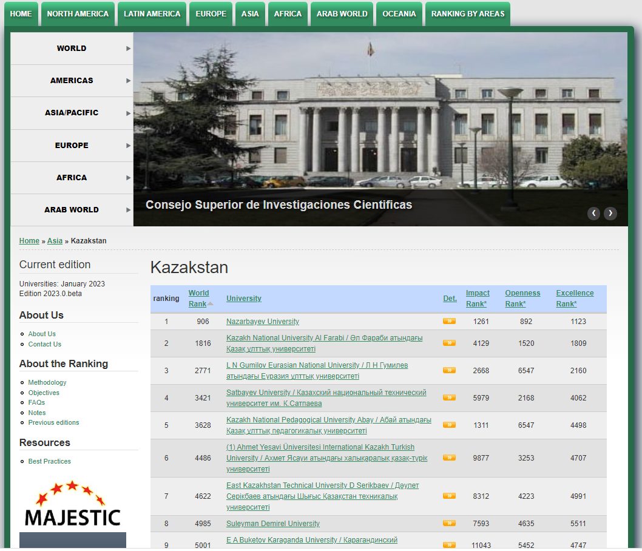Go to next slide in banner carousel

pos(610,213)
